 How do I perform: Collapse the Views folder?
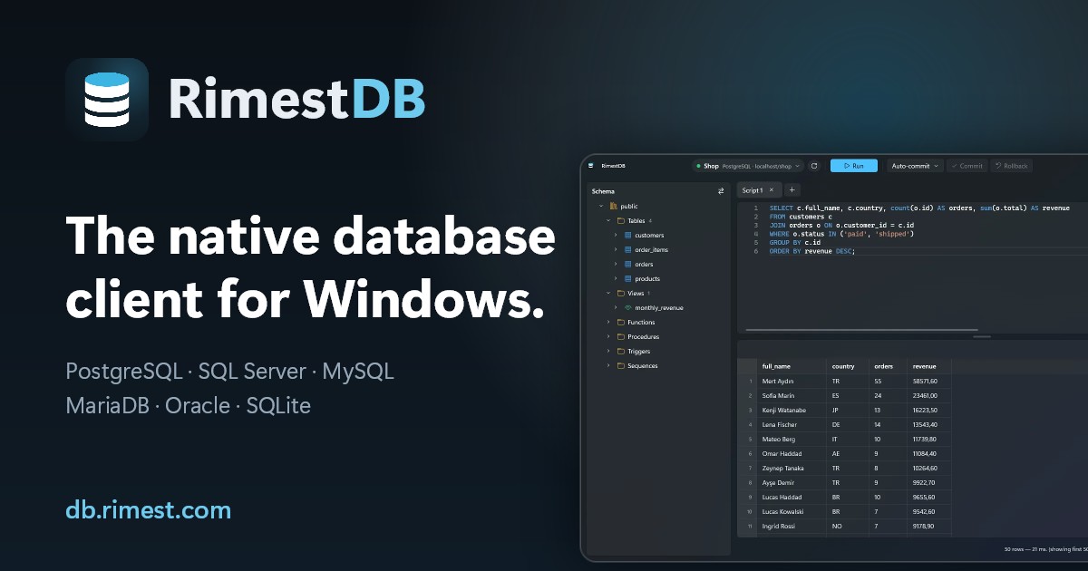(608, 293)
